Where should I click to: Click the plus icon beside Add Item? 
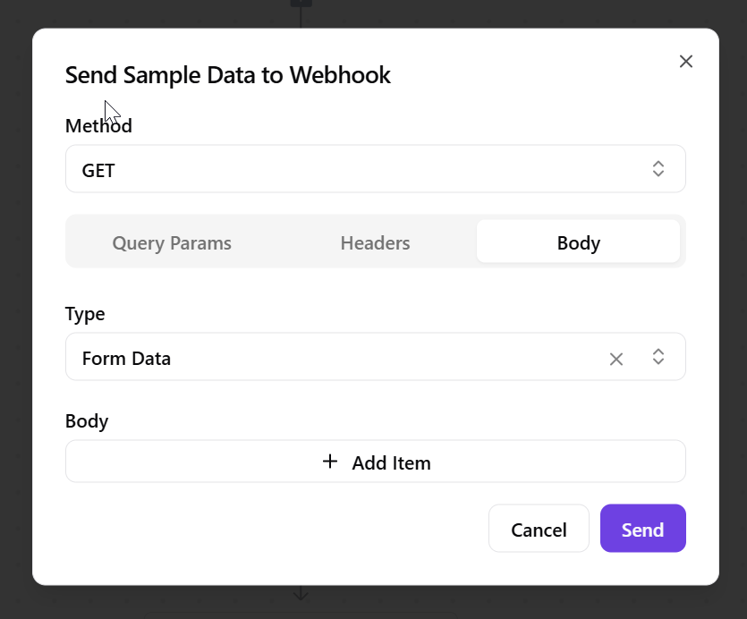[x=330, y=462]
